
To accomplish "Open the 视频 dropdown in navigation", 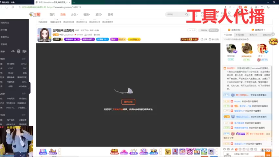I will pyautogui.click(x=86, y=14).
